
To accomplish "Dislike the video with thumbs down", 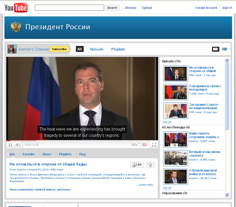I will [150, 165].
